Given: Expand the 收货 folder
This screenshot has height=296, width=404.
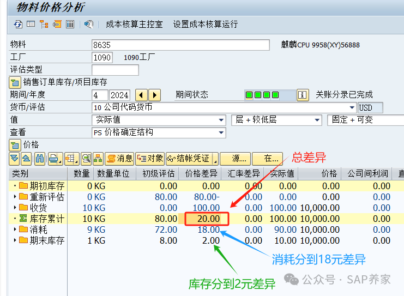Looking at the screenshot, I should point(15,208).
